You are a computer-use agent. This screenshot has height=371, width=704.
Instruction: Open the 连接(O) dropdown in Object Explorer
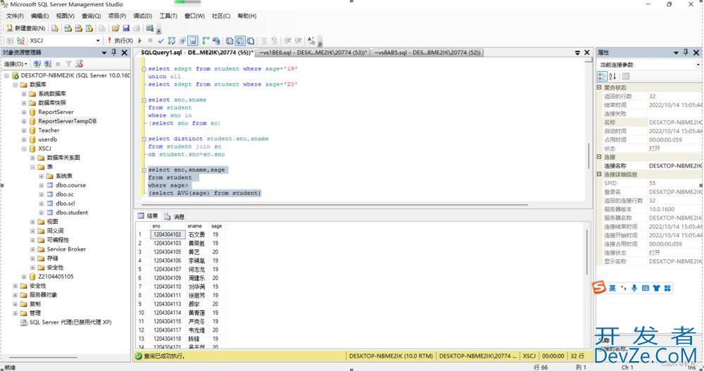click(x=15, y=64)
